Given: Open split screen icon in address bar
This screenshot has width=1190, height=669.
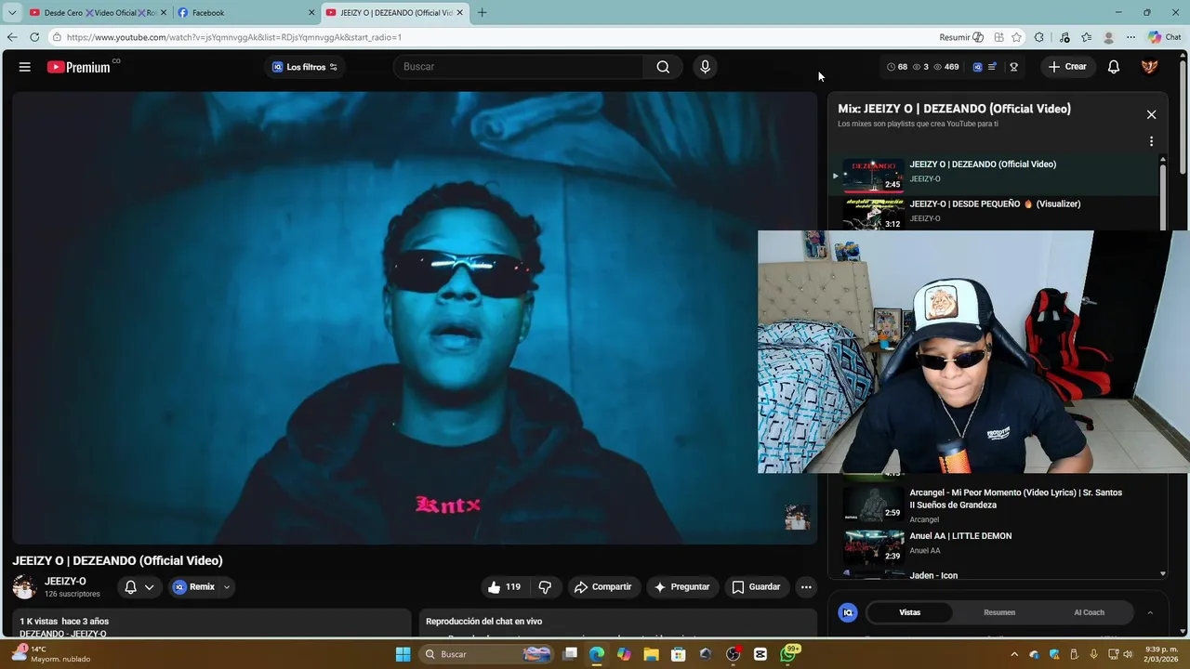Looking at the screenshot, I should [998, 37].
